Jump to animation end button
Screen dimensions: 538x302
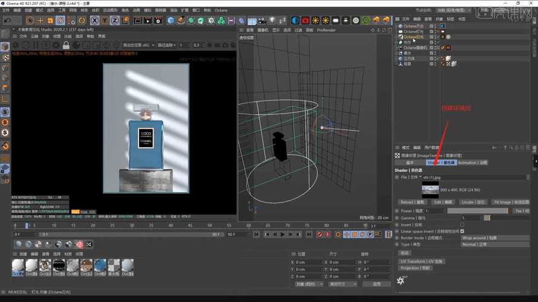pyautogui.click(x=309, y=234)
